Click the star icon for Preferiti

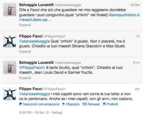coord(104,104)
